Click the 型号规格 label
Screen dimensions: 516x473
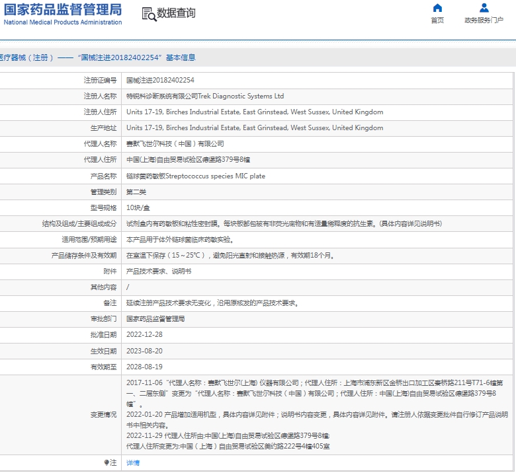point(103,207)
